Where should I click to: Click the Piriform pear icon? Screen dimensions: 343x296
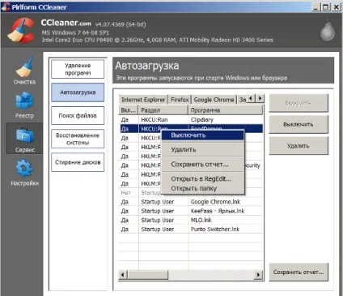[328, 30]
